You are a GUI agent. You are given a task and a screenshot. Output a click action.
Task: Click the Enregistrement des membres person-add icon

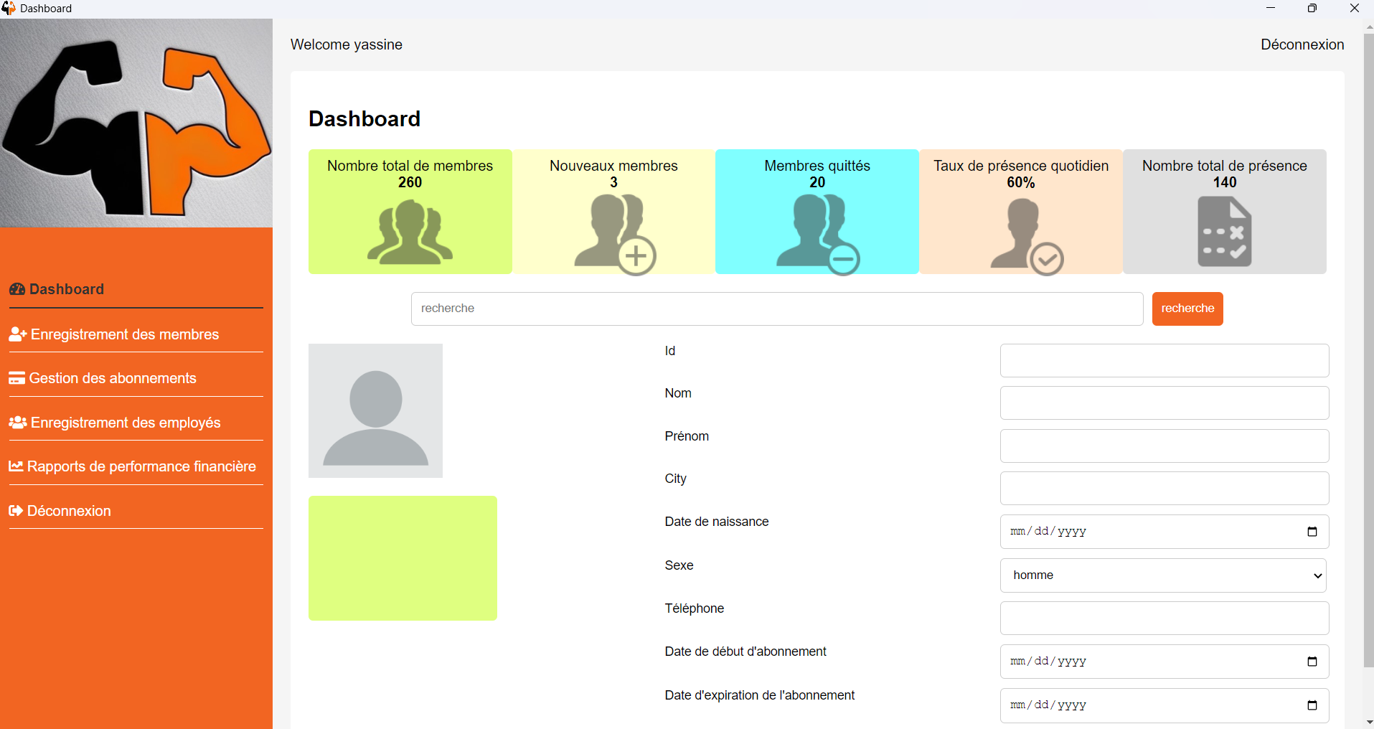(17, 334)
